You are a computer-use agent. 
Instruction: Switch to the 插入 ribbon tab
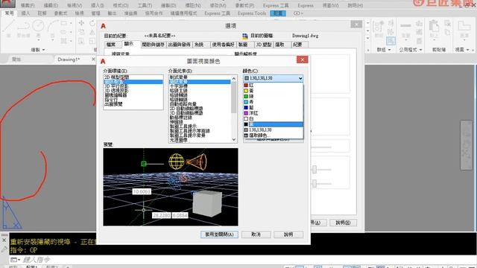click(x=25, y=13)
